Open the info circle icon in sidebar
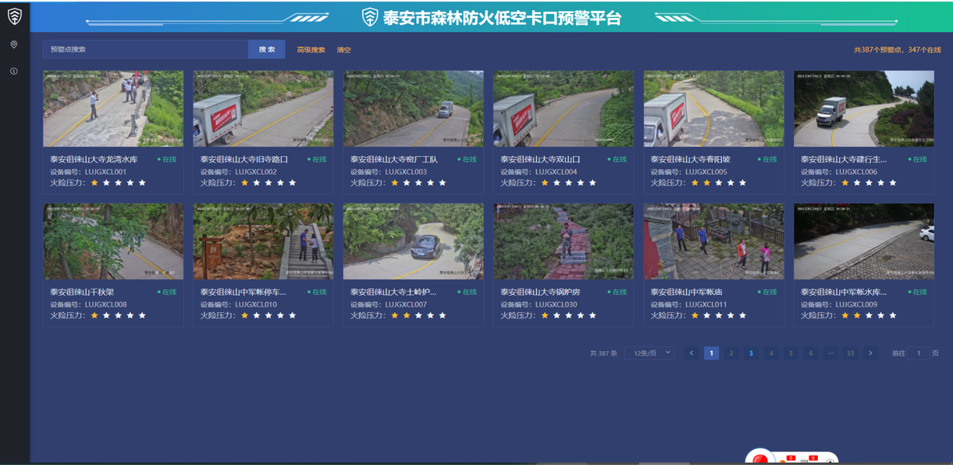 (14, 71)
